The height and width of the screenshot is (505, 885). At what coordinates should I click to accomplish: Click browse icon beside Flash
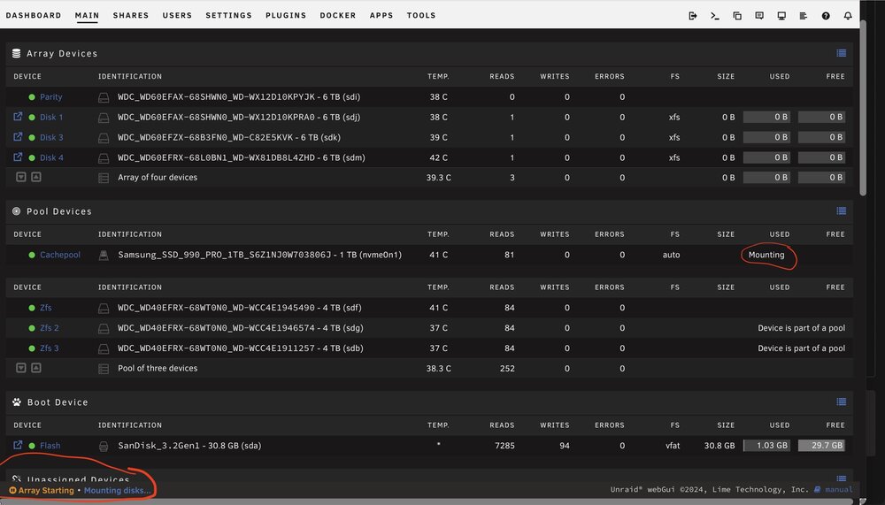pos(18,445)
